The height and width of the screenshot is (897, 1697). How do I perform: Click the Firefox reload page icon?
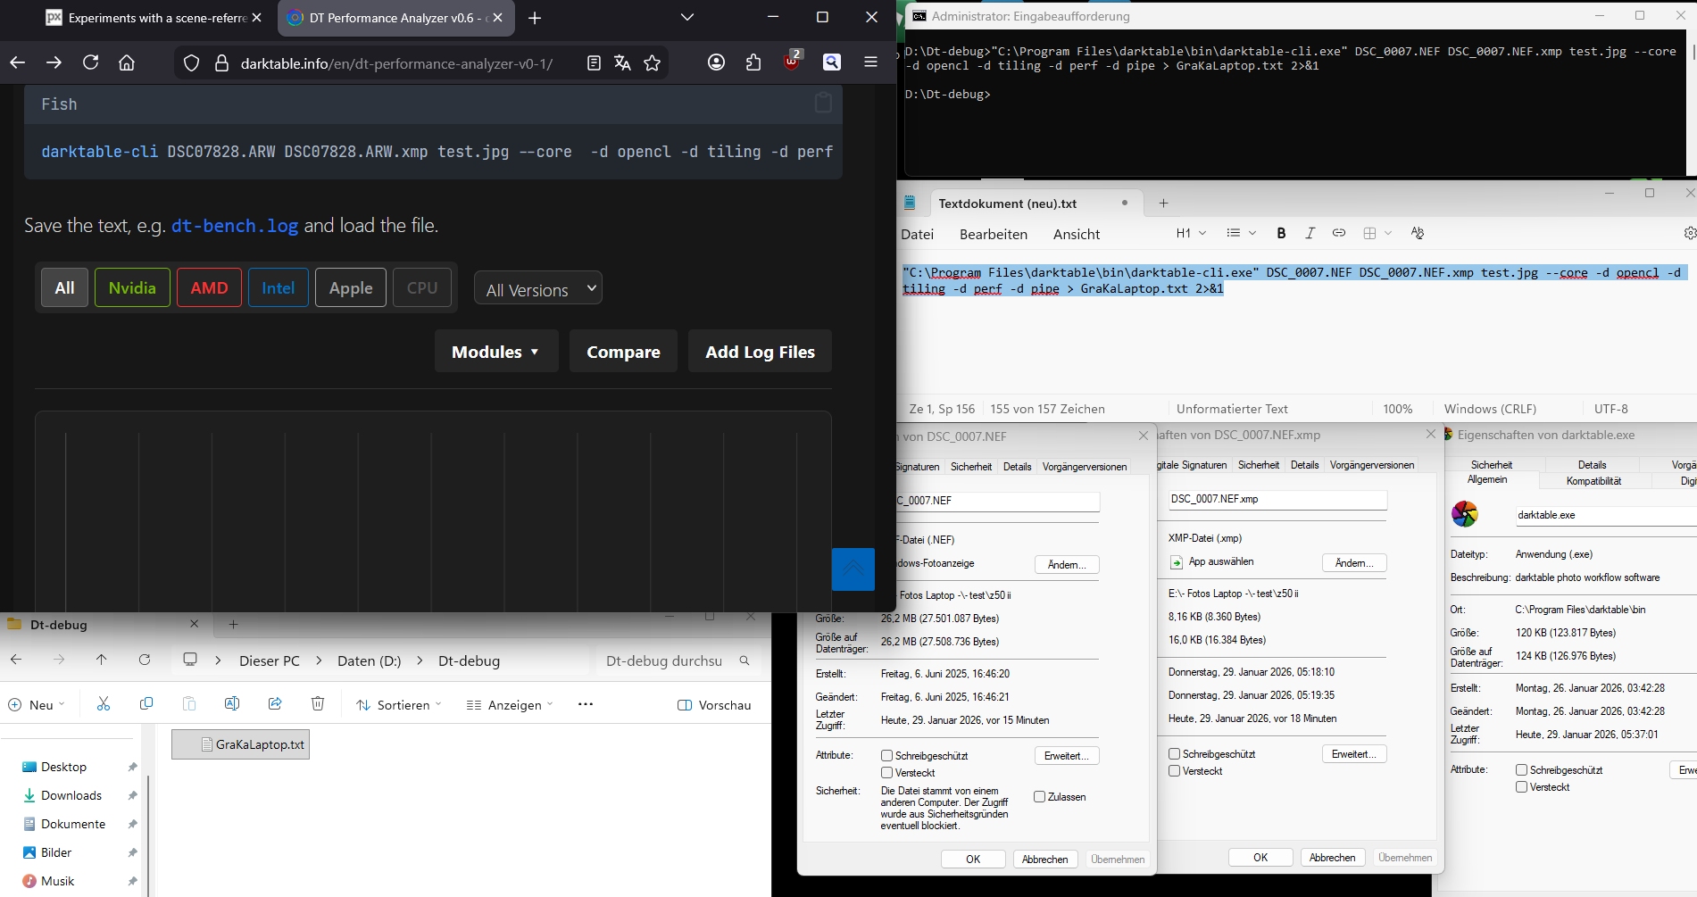tap(90, 62)
